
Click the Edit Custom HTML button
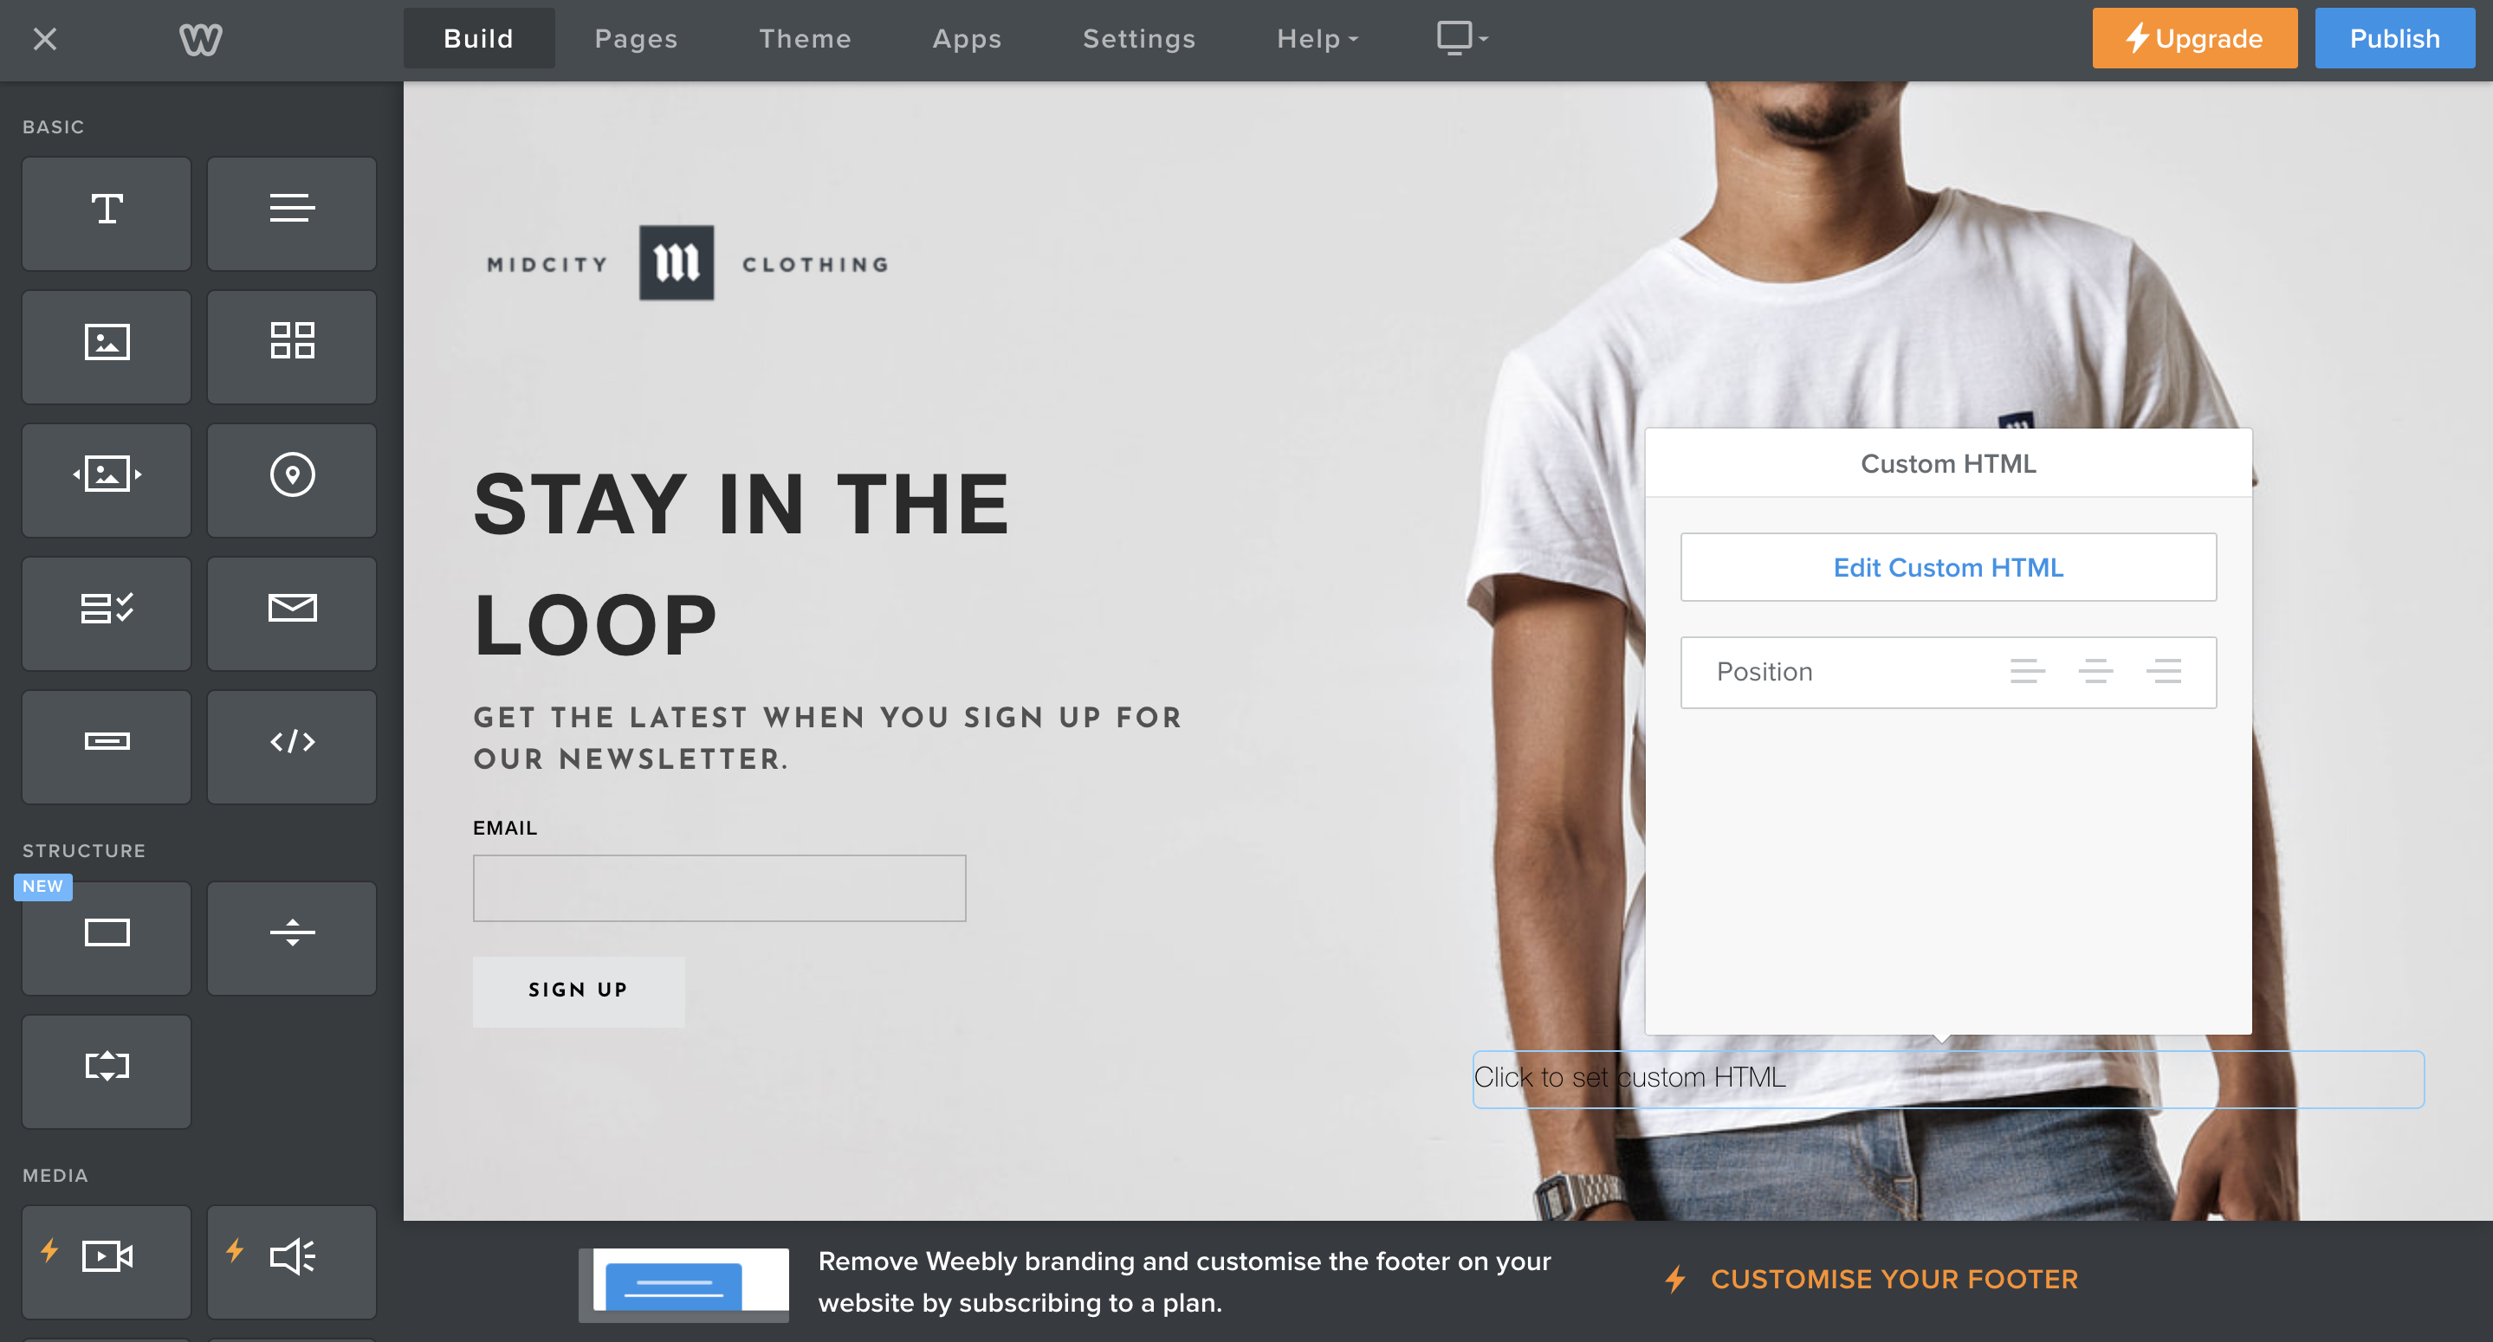pos(1947,567)
